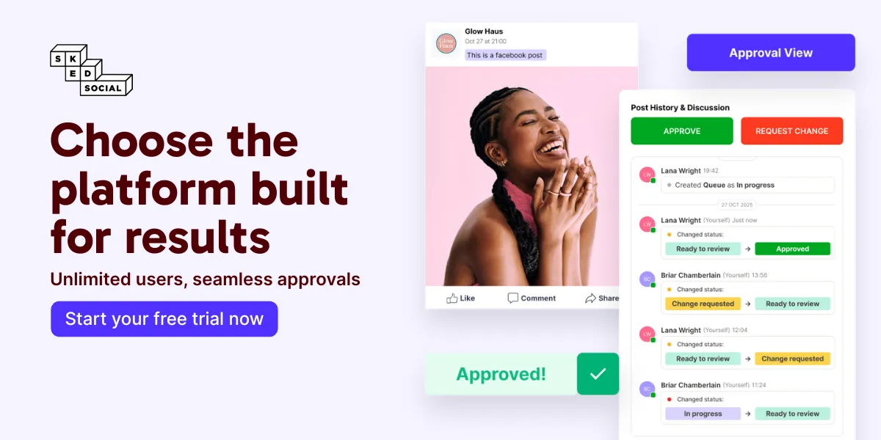This screenshot has height=440, width=881.
Task: Select the green Approved status tag
Action: pos(792,249)
